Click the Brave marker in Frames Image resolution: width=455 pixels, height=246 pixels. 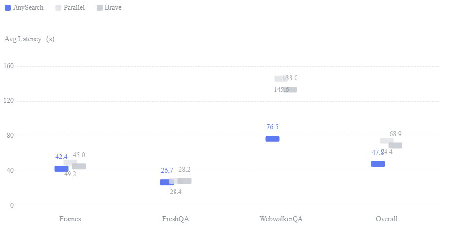pos(79,166)
